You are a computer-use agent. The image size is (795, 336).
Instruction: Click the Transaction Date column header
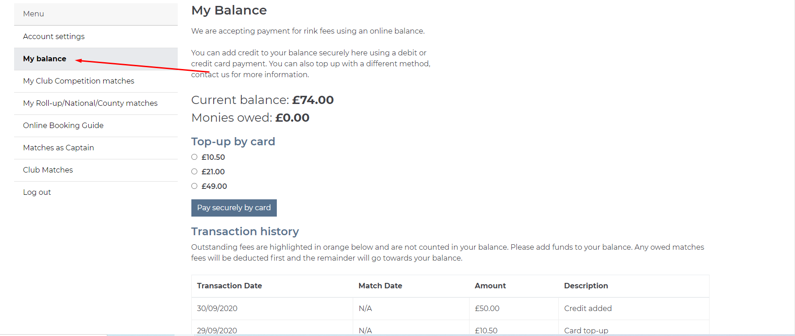point(229,286)
